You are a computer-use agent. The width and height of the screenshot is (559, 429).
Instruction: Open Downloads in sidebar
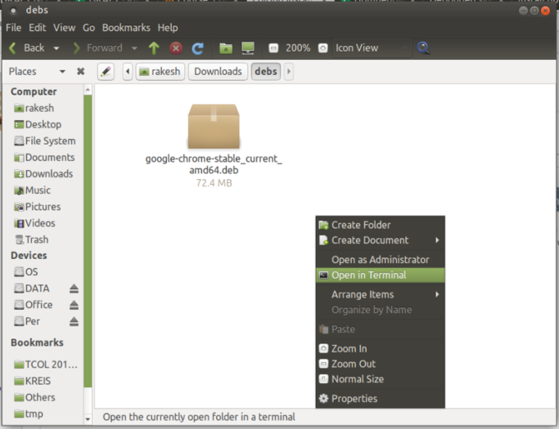click(x=43, y=174)
